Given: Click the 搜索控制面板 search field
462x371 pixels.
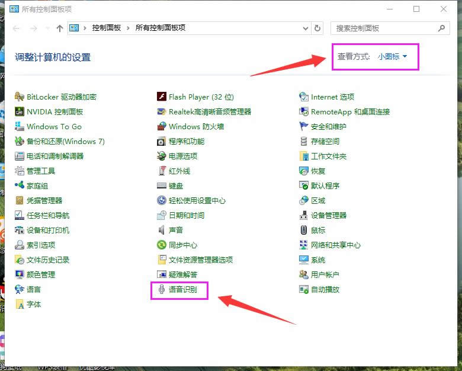Looking at the screenshot, I should pyautogui.click(x=385, y=28).
